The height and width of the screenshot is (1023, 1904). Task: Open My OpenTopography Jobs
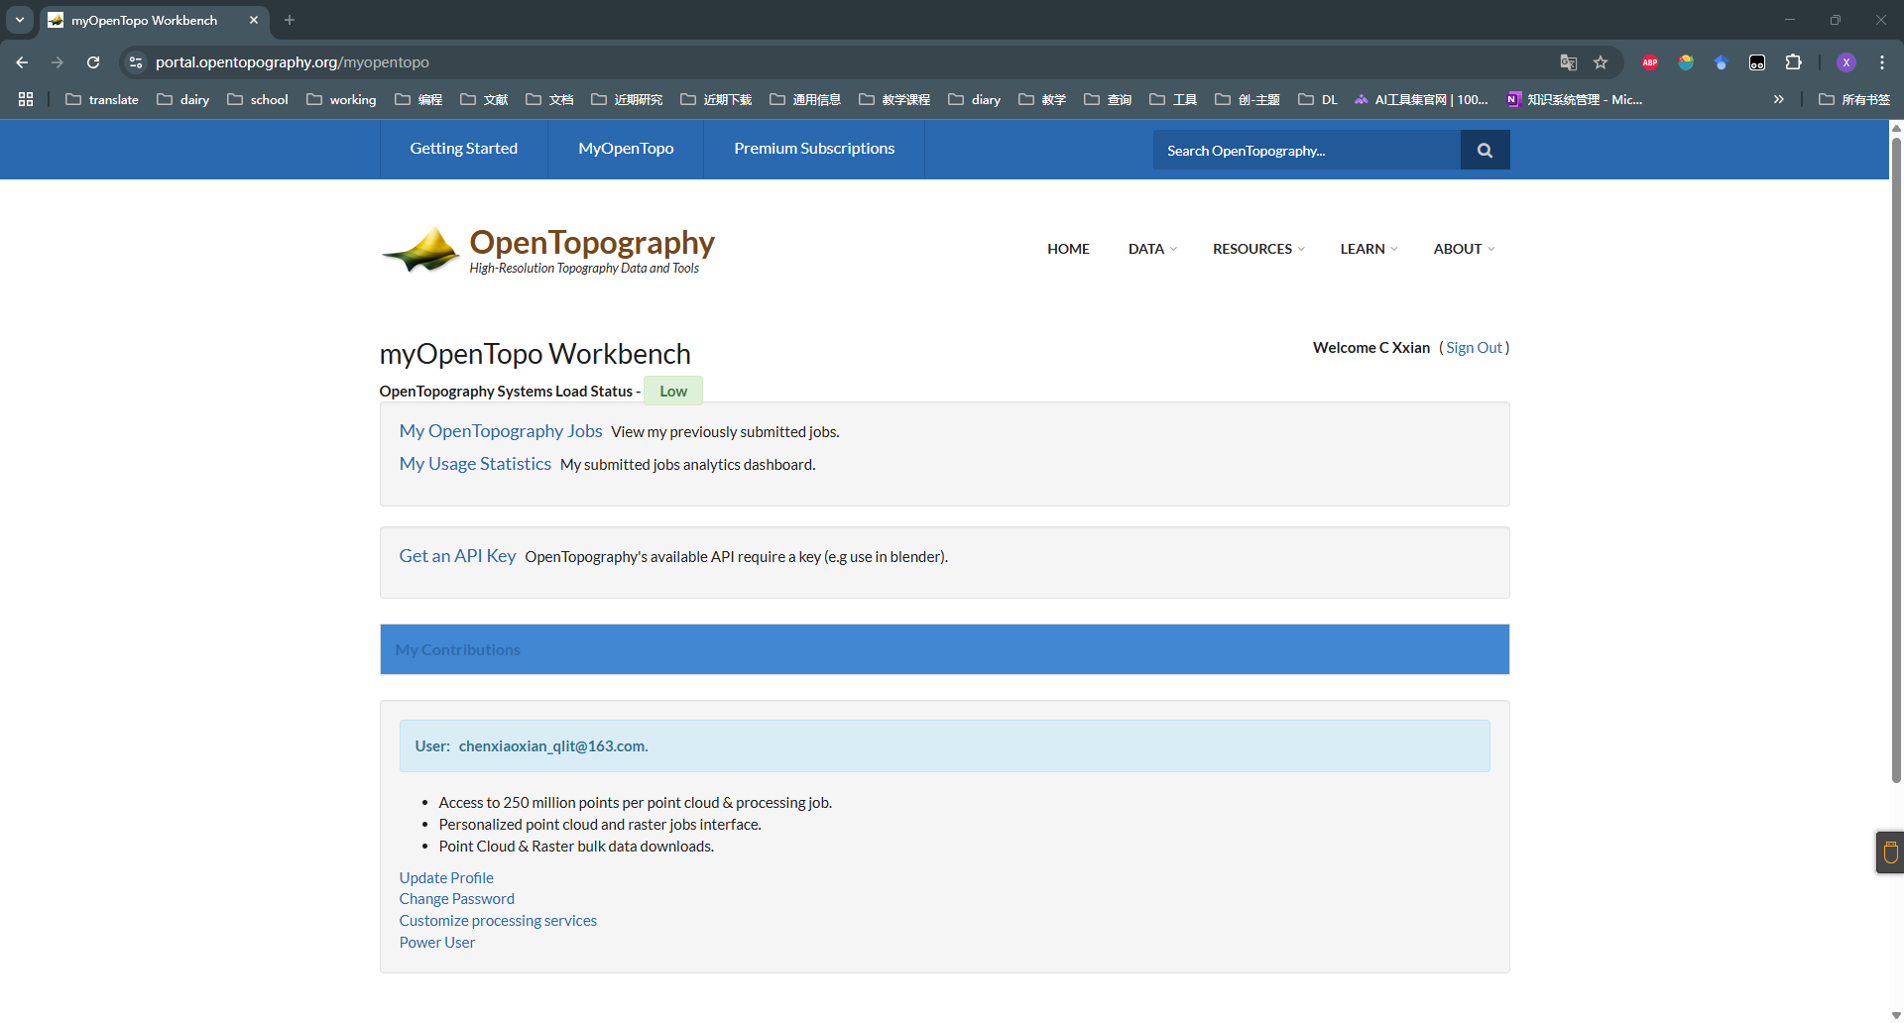501,431
